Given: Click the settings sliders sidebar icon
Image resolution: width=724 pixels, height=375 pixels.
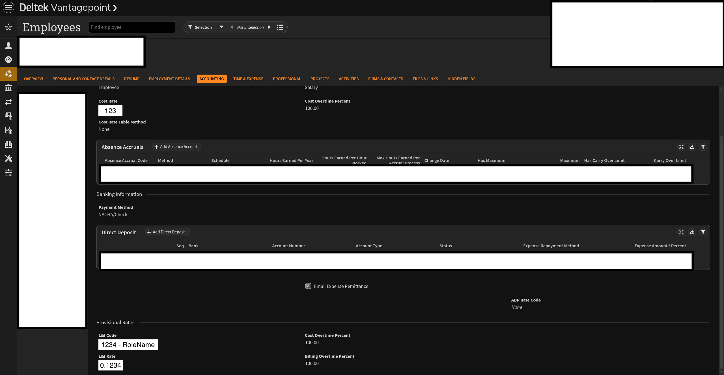Looking at the screenshot, I should [x=8, y=172].
